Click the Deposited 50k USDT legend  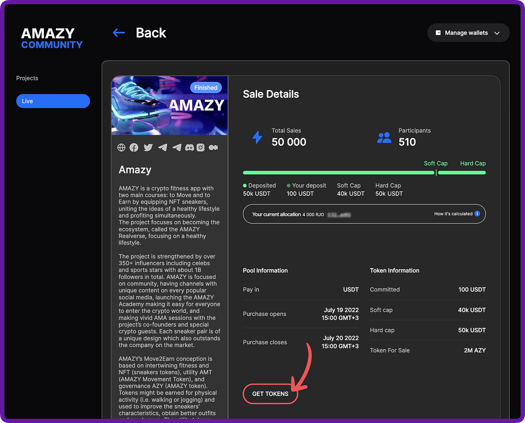(259, 190)
